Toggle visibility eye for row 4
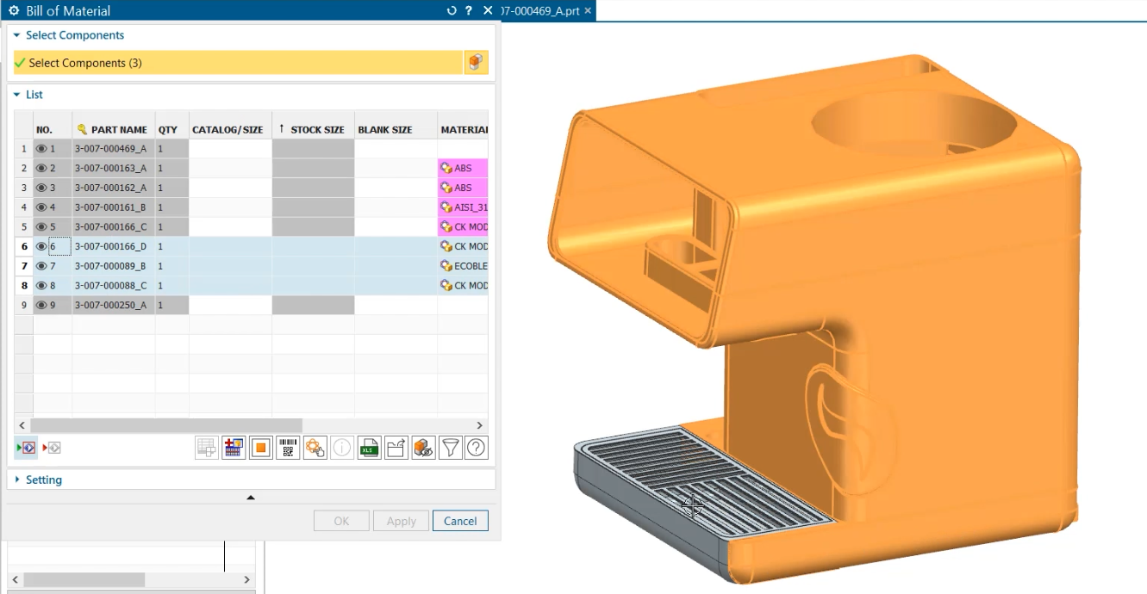Viewport: 1147px width, 594px height. (x=41, y=207)
